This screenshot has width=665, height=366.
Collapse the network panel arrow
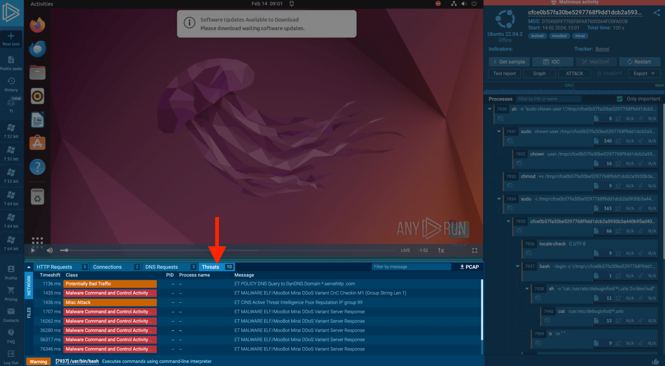[29, 267]
